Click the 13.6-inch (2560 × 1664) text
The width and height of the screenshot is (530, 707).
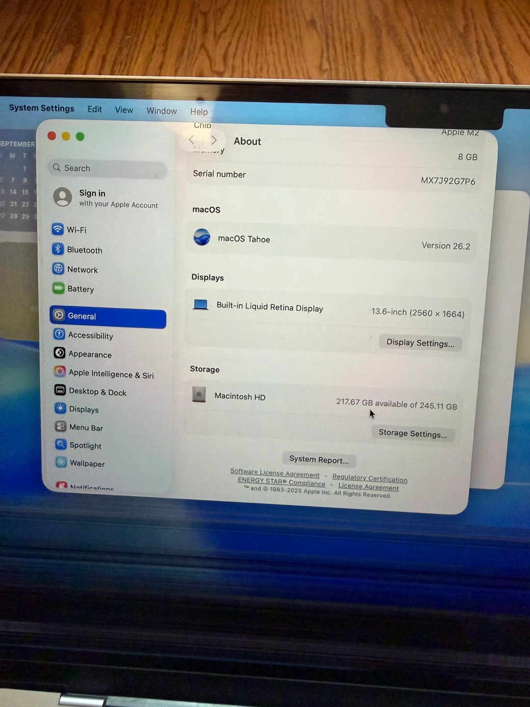(418, 313)
